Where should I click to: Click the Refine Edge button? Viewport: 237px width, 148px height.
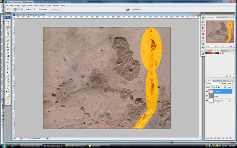[x=56, y=9]
